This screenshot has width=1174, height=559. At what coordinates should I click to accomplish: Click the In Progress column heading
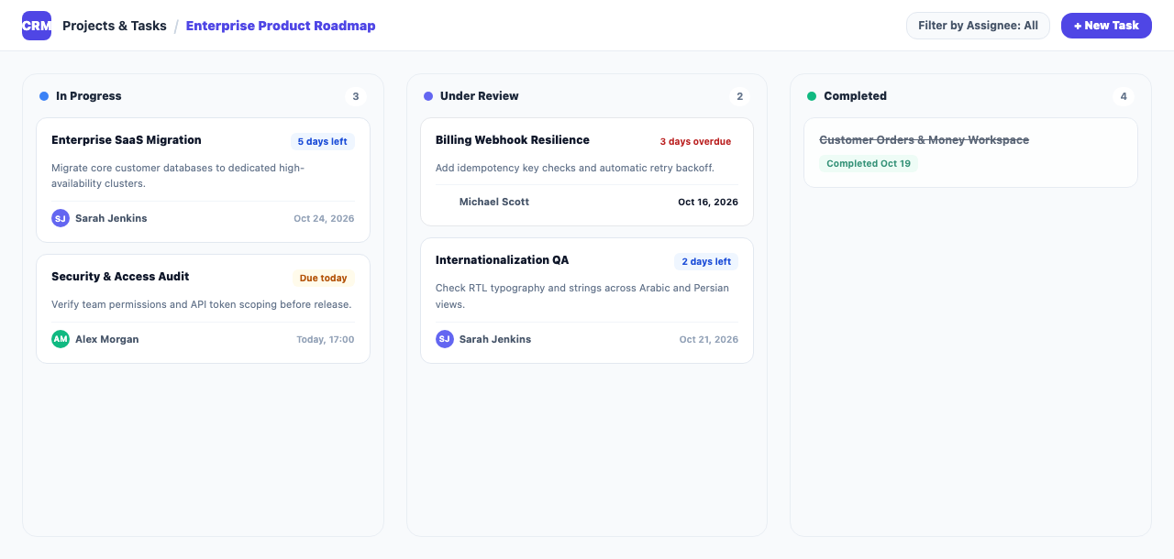89,96
